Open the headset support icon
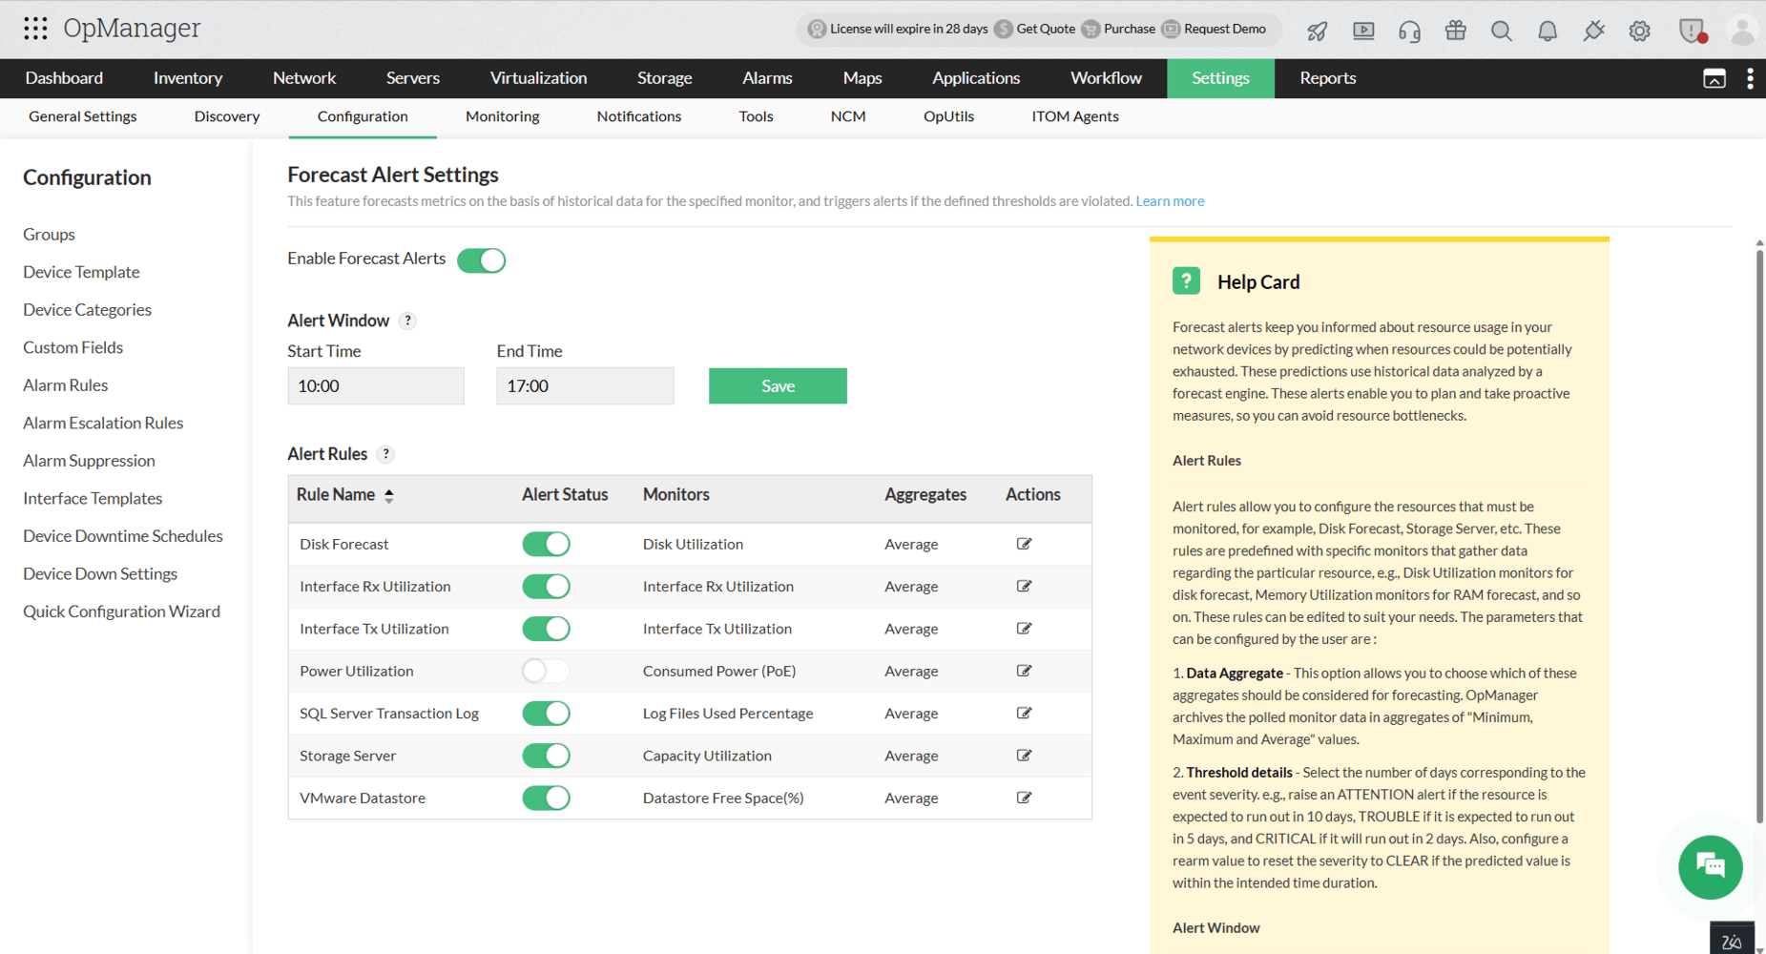Image resolution: width=1766 pixels, height=954 pixels. point(1409,31)
